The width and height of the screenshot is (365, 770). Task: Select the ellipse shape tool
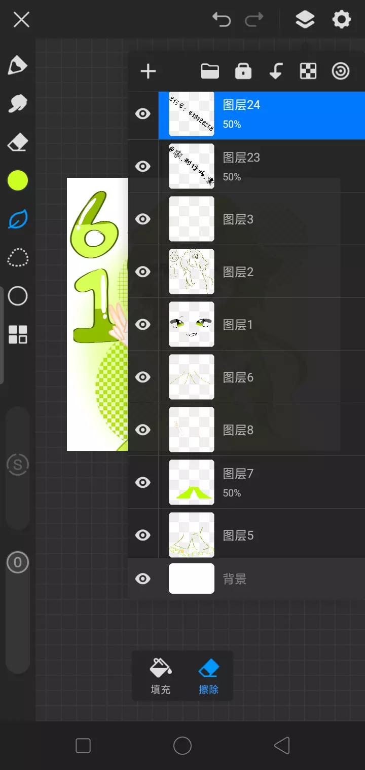[18, 296]
